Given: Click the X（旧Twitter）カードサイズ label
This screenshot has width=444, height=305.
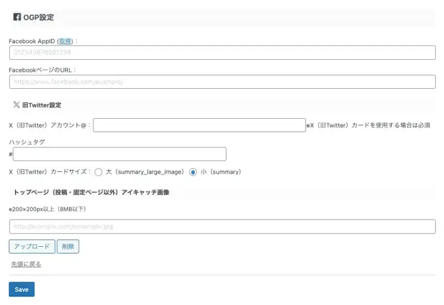Looking at the screenshot, I should (50, 172).
